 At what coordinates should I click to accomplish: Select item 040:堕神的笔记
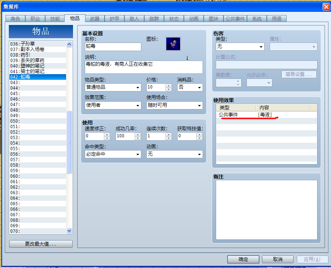click(x=38, y=66)
